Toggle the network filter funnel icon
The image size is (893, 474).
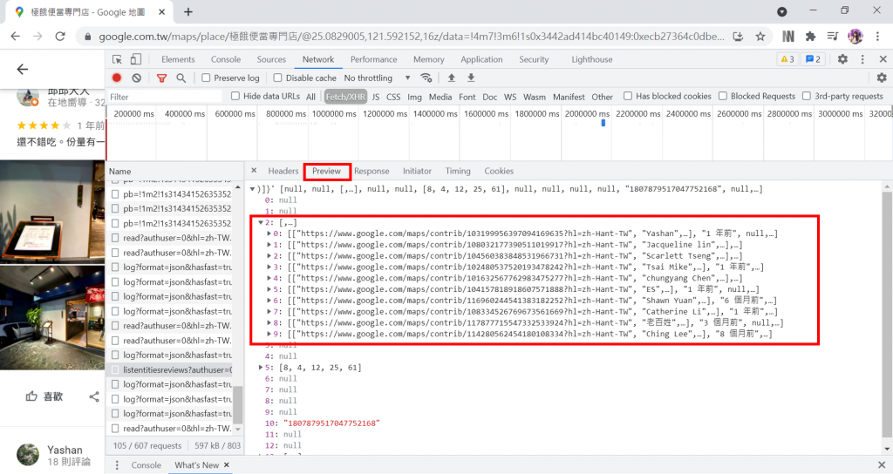pos(161,78)
